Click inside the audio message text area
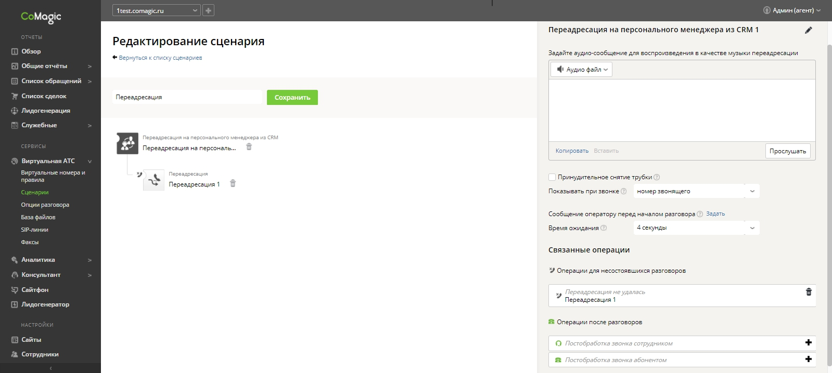The width and height of the screenshot is (832, 373). (x=682, y=110)
